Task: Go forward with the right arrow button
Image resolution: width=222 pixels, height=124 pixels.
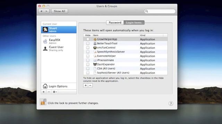Action: [x=46, y=11]
